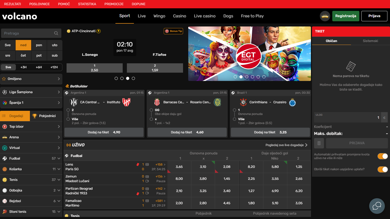Image resolution: width=390 pixels, height=219 pixels.
Task: Click the Cruzeiro club crest
Action: pos(292,102)
